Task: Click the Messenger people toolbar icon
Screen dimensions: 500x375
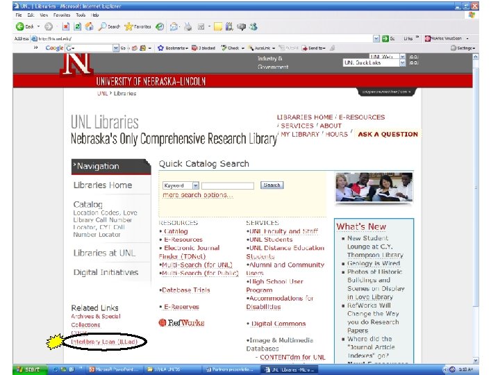Action: pos(253,27)
